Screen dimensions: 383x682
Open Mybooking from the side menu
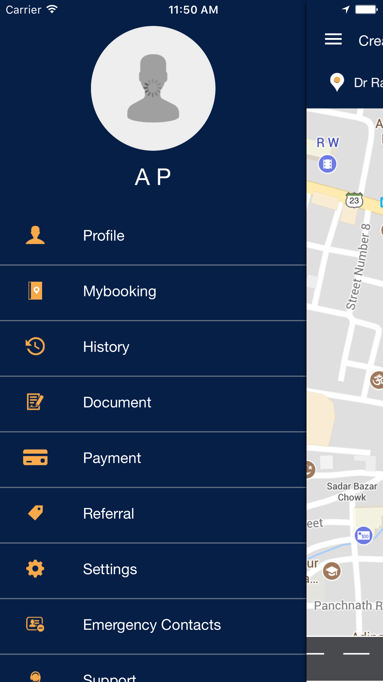(120, 291)
